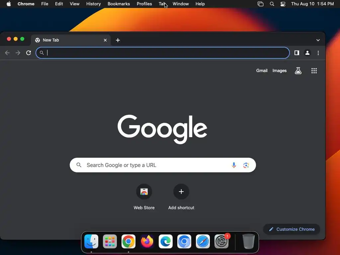Open the Images link
This screenshot has height=255, width=340.
[279, 70]
